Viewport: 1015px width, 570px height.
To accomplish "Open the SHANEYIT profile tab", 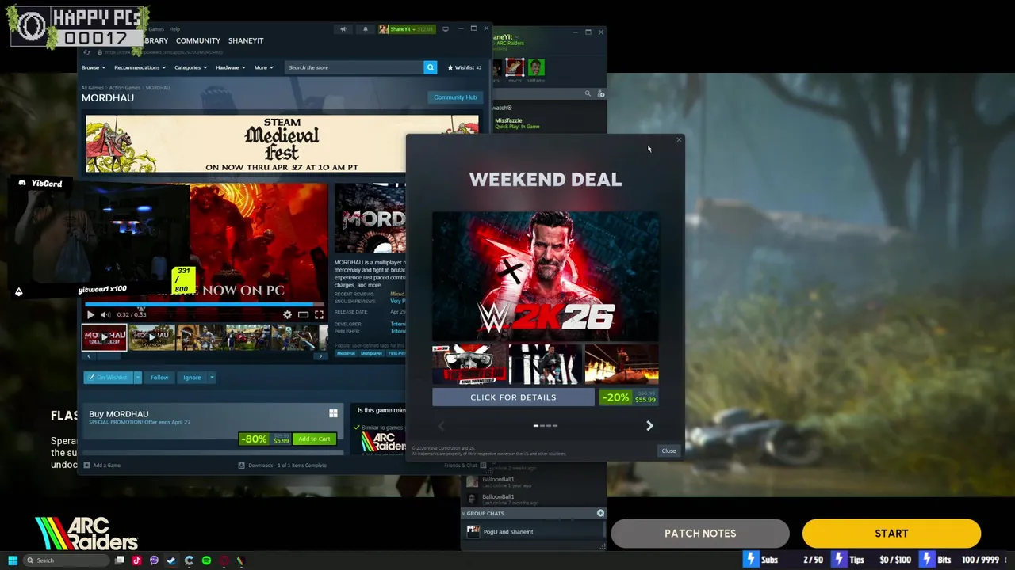I will pos(246,40).
